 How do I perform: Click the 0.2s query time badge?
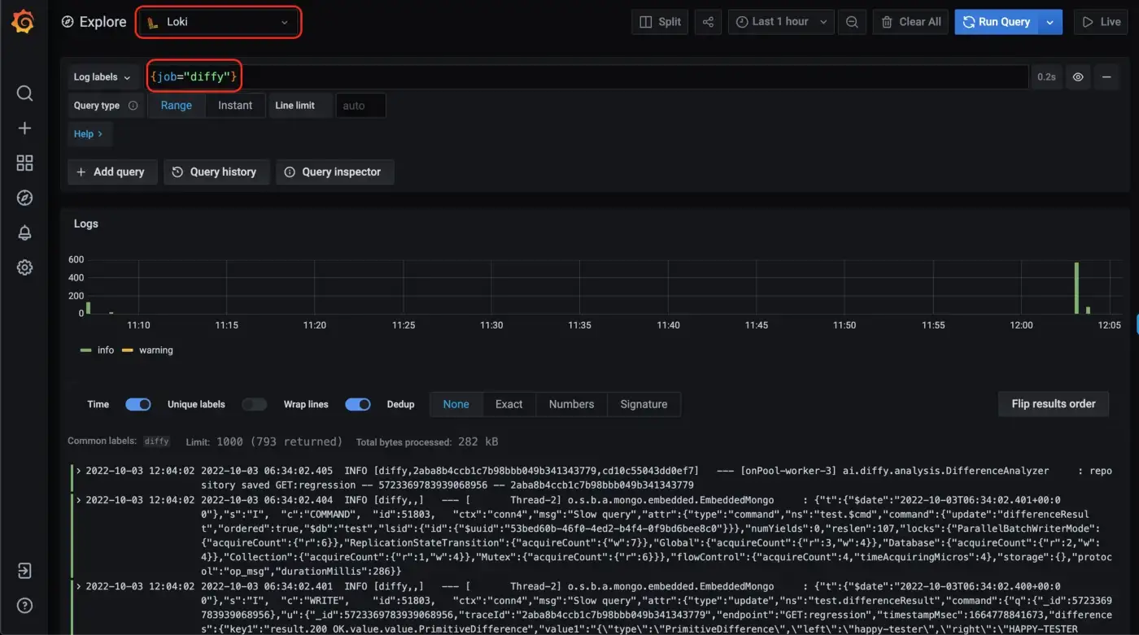1046,77
